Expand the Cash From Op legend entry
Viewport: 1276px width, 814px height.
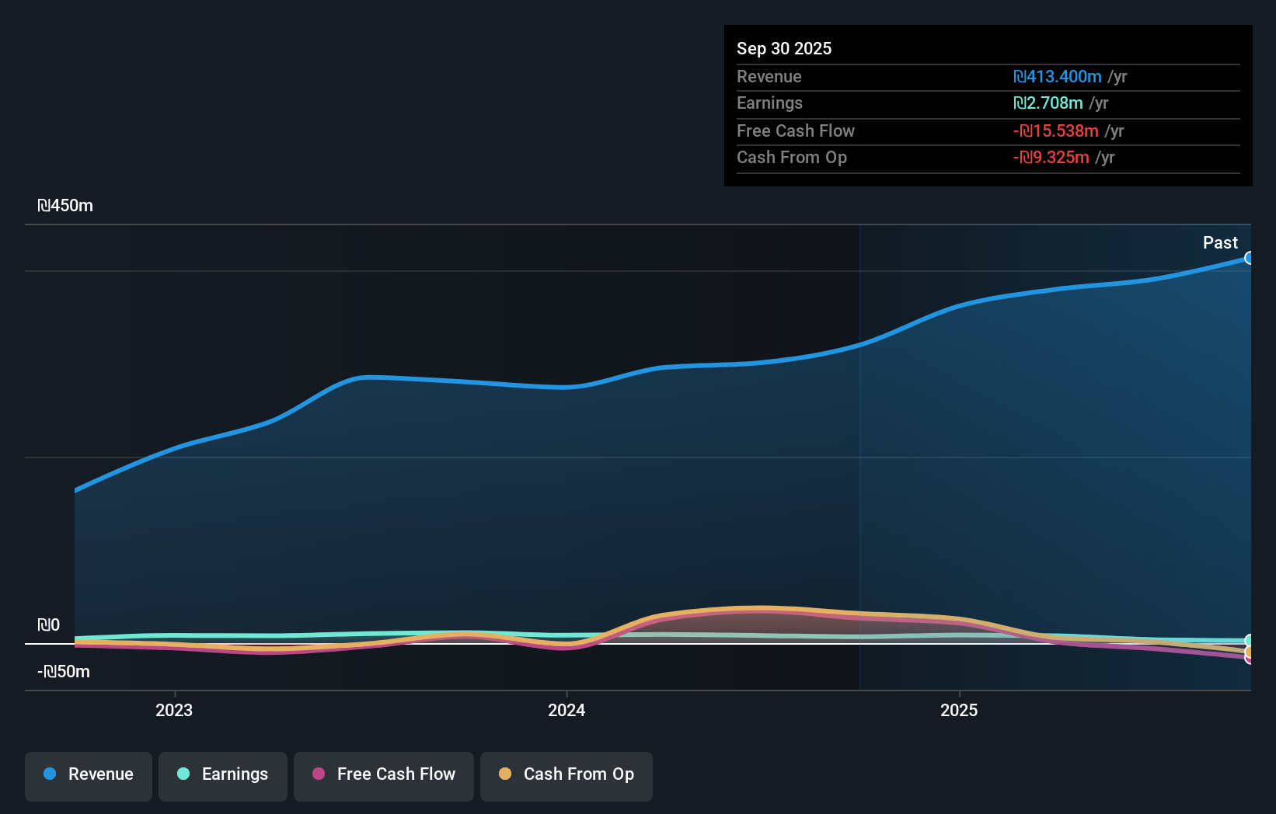pyautogui.click(x=566, y=774)
